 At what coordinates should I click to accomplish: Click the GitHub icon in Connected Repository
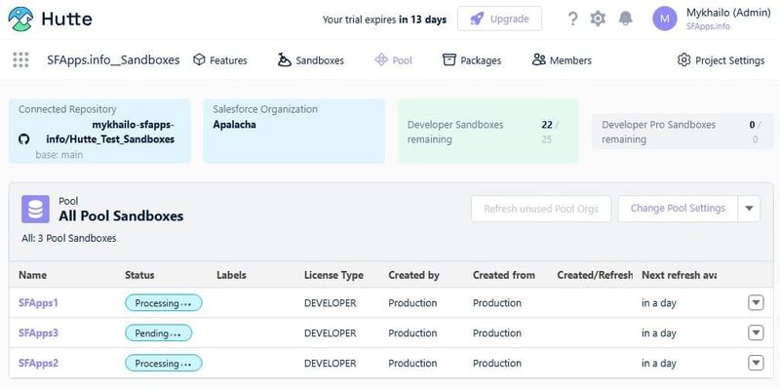coord(23,139)
